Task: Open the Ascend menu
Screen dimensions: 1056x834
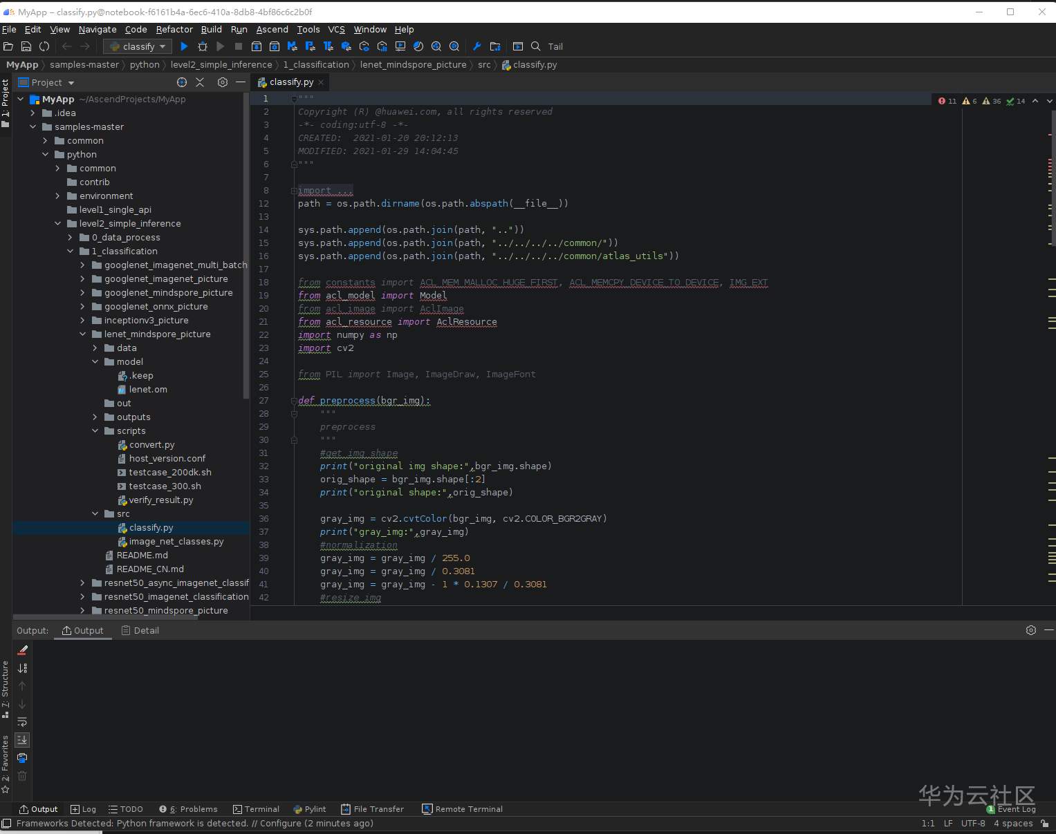Action: click(272, 30)
